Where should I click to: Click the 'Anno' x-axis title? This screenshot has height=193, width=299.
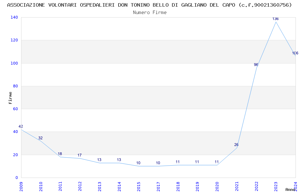pyautogui.click(x=290, y=189)
